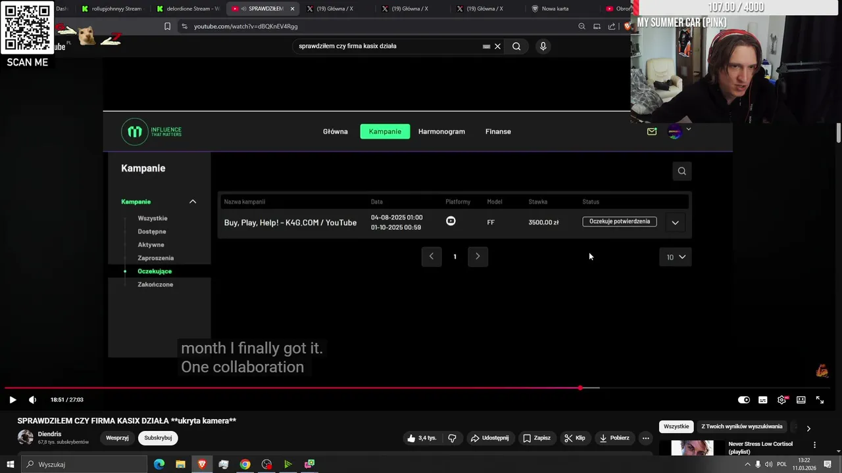Viewport: 842px width, 473px height.
Task: Select Zaproszenia in the sidebar
Action: 156,258
